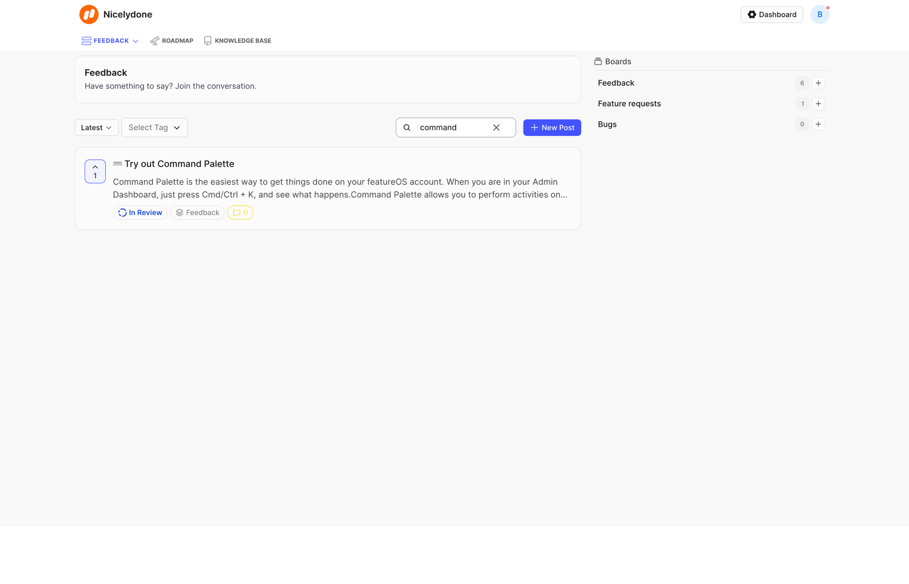Clear the command search query with the X
The width and height of the screenshot is (909, 584).
click(496, 127)
